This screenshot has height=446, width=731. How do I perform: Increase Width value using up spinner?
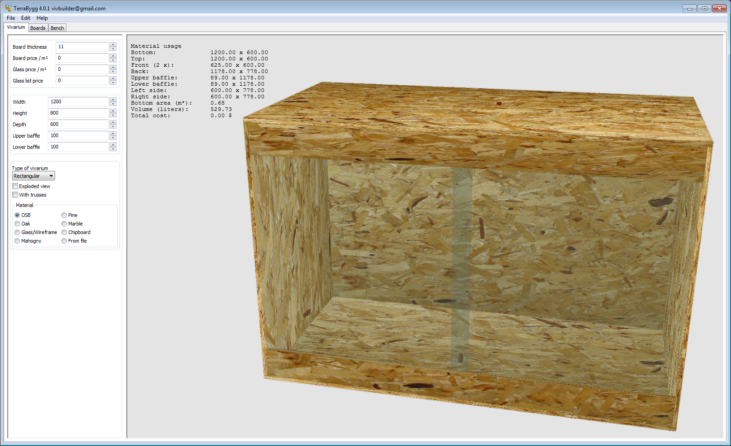(113, 100)
